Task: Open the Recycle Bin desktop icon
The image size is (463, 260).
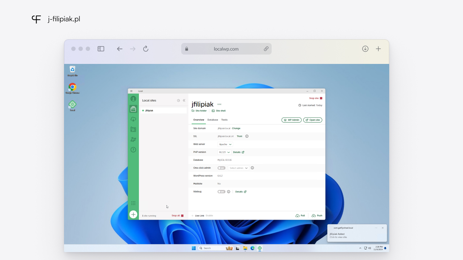Action: click(72, 71)
